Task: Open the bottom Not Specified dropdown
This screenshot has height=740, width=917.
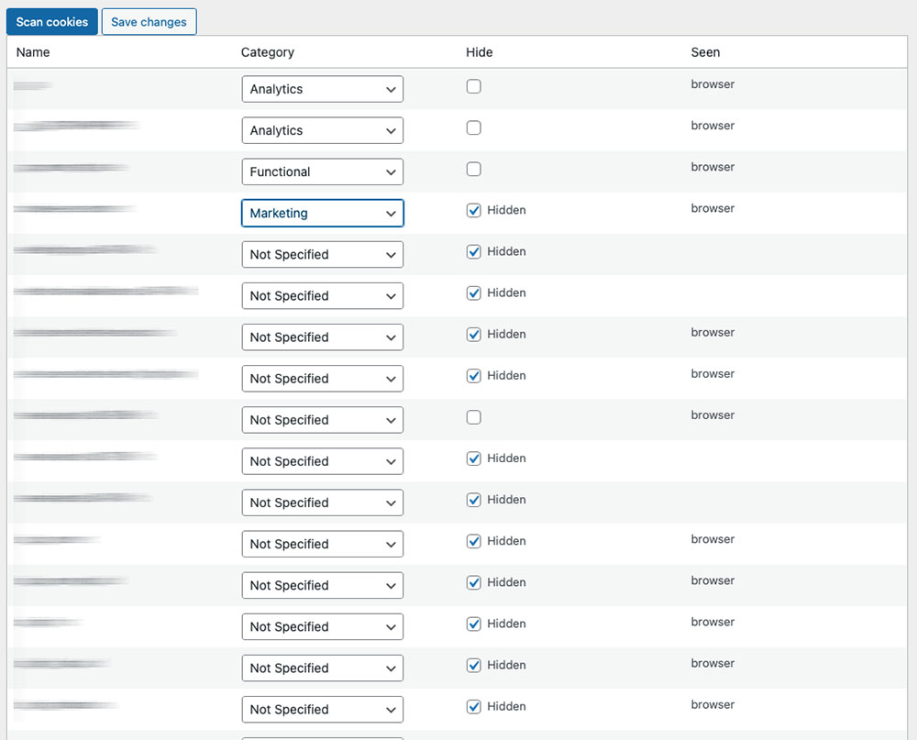Action: tap(322, 709)
